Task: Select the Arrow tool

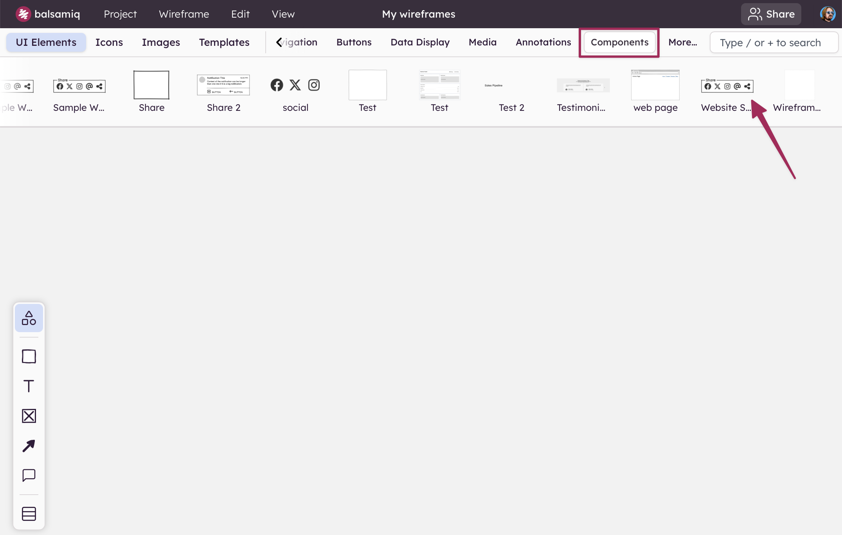Action: [29, 446]
